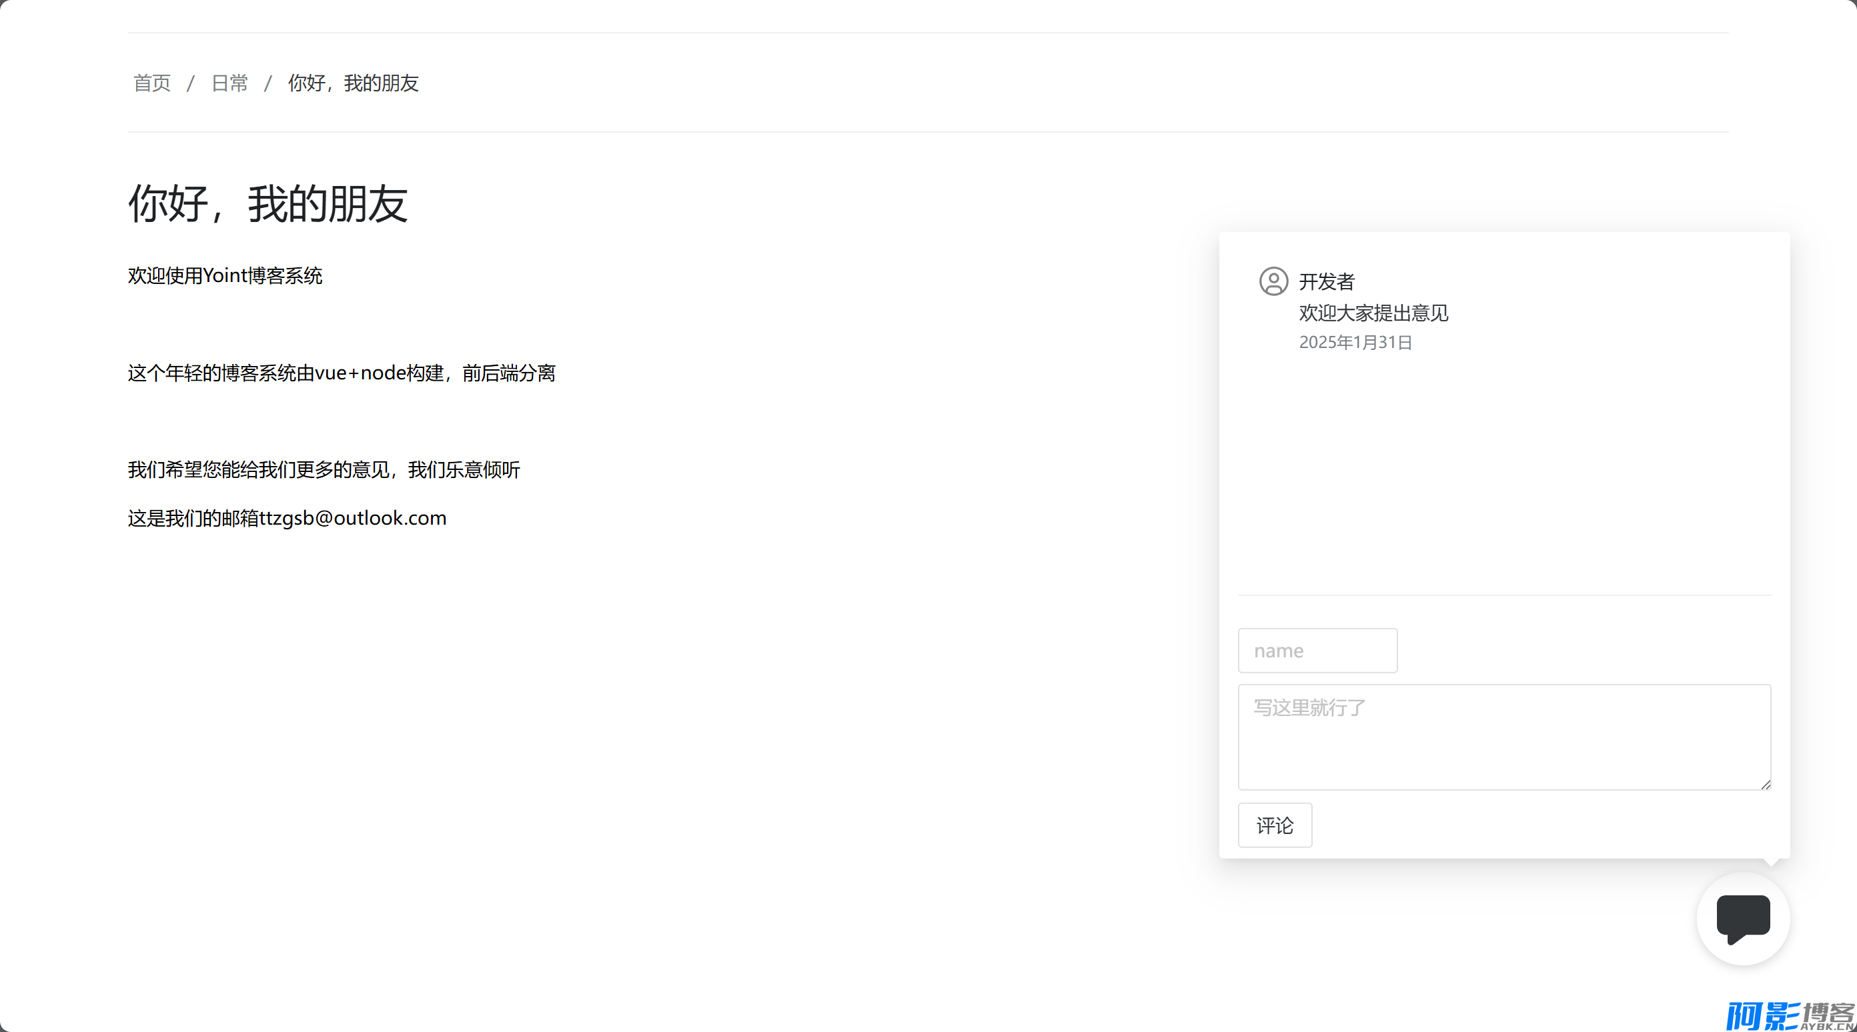Click the 你好，我的朋友 breadcrumb item
Image resolution: width=1857 pixels, height=1032 pixels.
(x=354, y=83)
